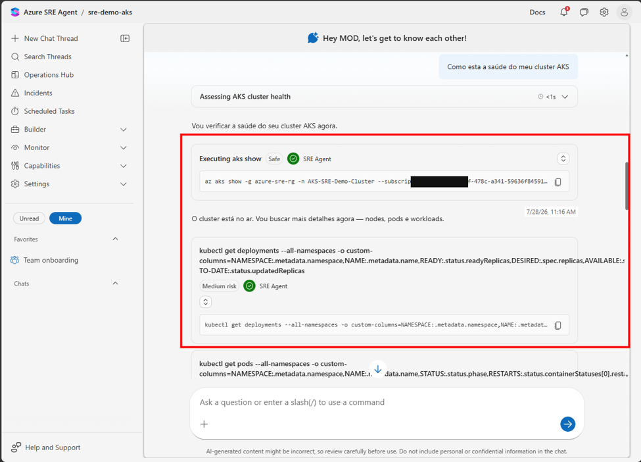Viewport: 641px width, 462px height.
Task: Click the user message Como esta a saúde
Action: pos(508,66)
